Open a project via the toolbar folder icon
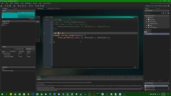The width and height of the screenshot is (171, 96). (8, 6)
